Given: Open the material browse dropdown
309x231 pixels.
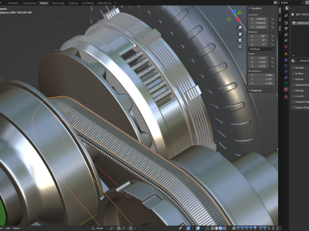Looking at the screenshot, I should (294, 61).
